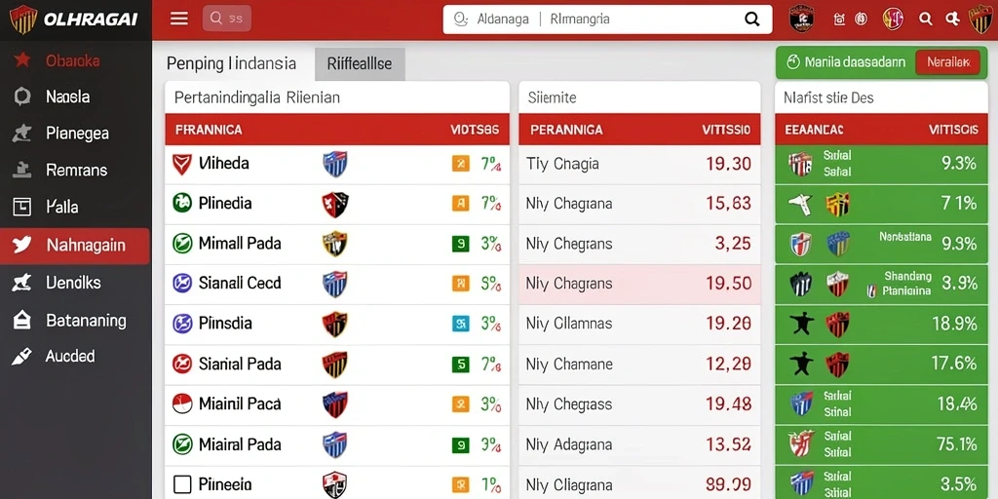Open the Penping Iindansia tab
Viewport: 998px width, 499px height.
pyautogui.click(x=231, y=63)
